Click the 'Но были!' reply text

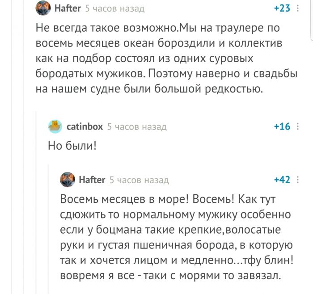(72, 145)
